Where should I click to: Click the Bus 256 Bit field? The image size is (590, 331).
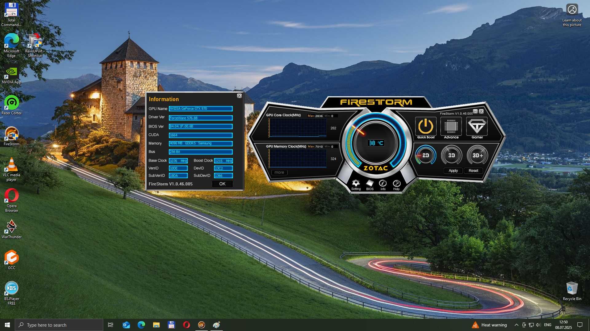[201, 152]
